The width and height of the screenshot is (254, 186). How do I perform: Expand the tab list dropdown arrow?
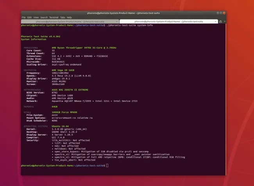click(x=225, y=22)
